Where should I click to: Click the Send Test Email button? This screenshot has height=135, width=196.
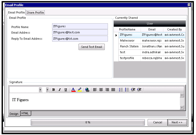[92, 47]
